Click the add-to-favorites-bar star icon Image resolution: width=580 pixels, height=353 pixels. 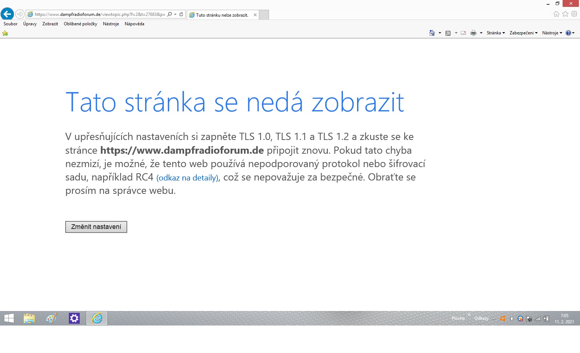point(5,33)
